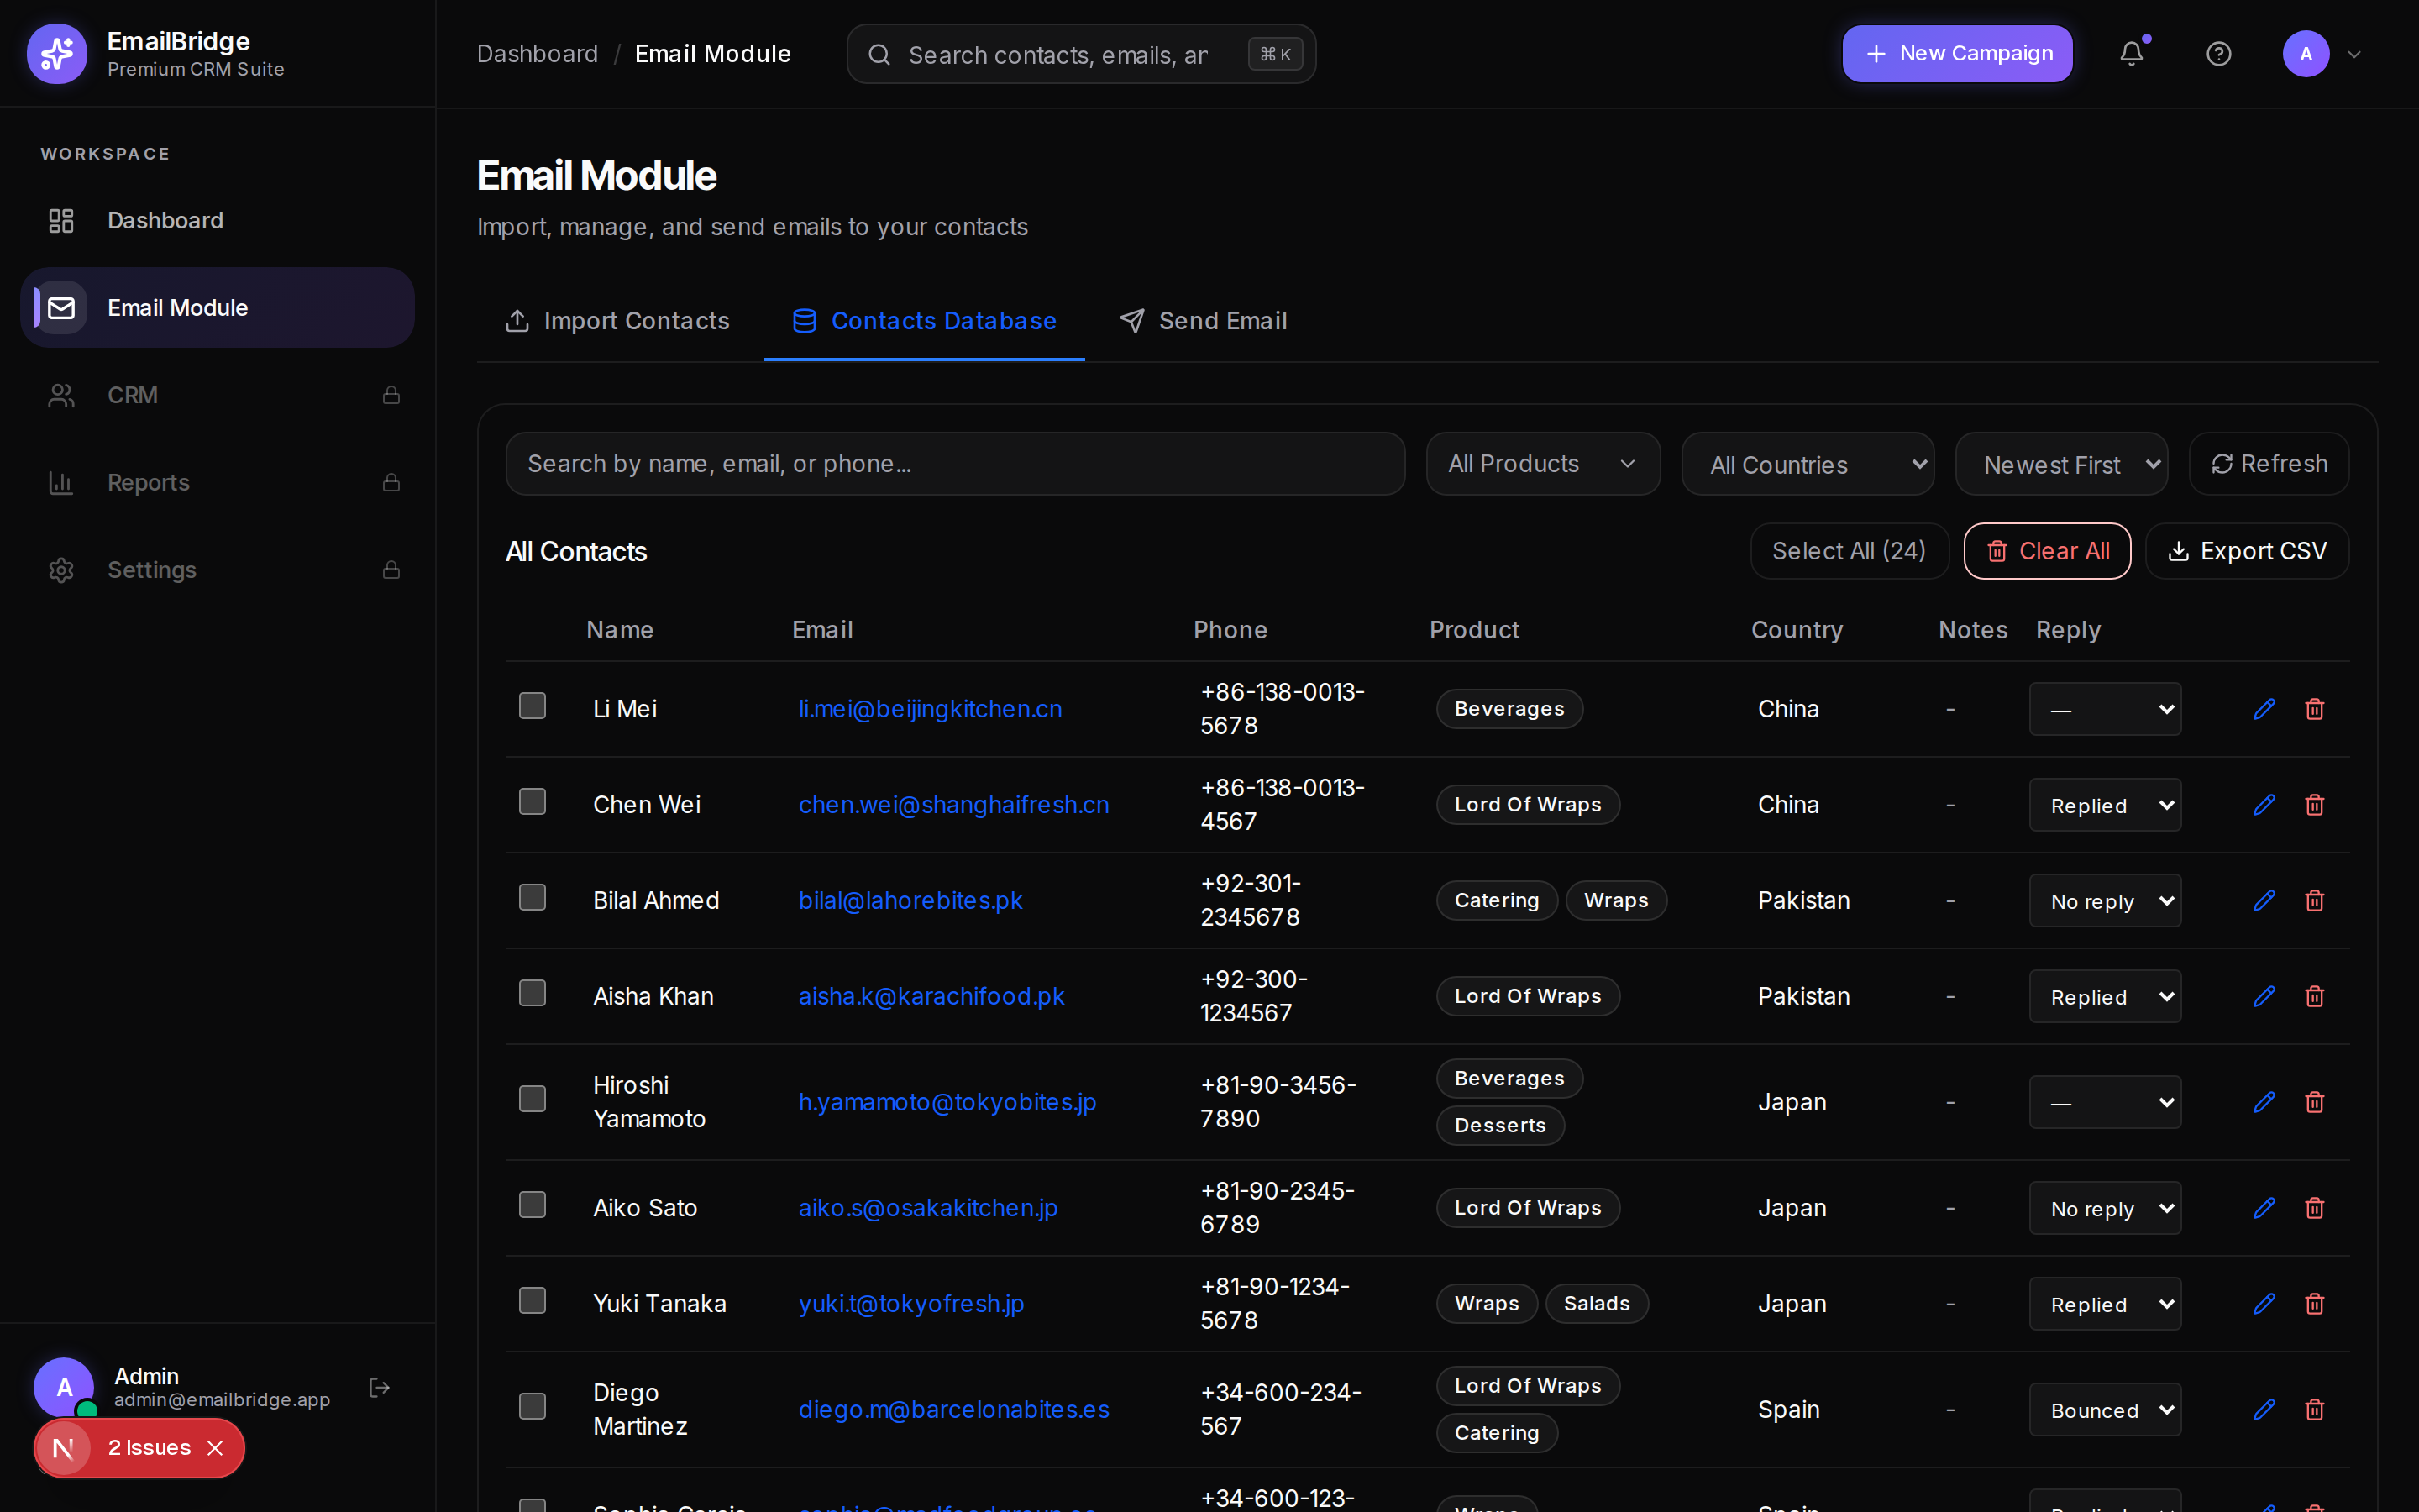Viewport: 2419px width, 1512px height.
Task: Edit the Aiko Sato contact
Action: (x=2264, y=1208)
